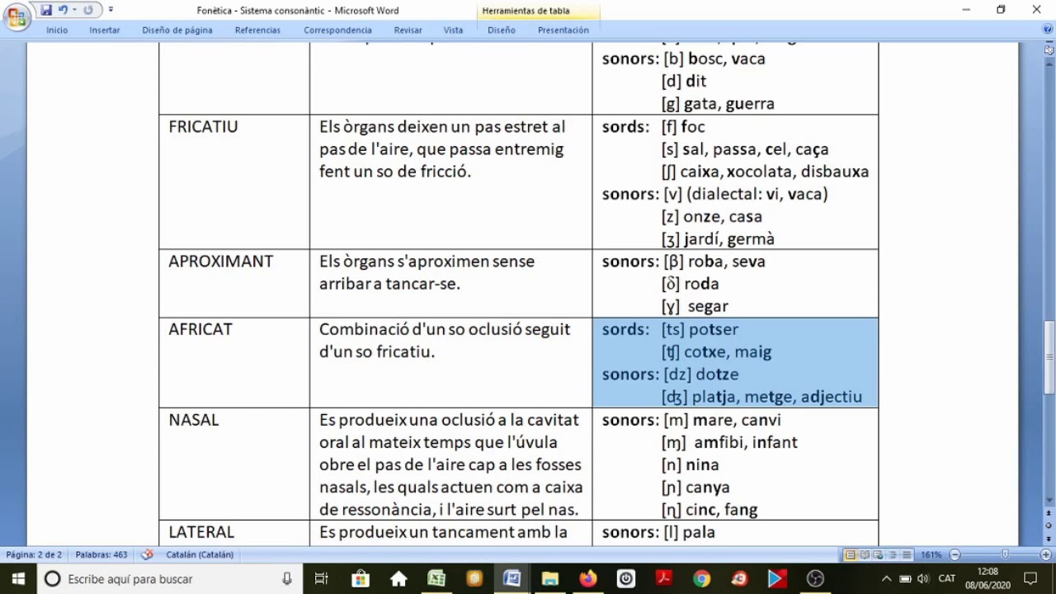
Task: Show hidden system tray icons
Action: (887, 578)
